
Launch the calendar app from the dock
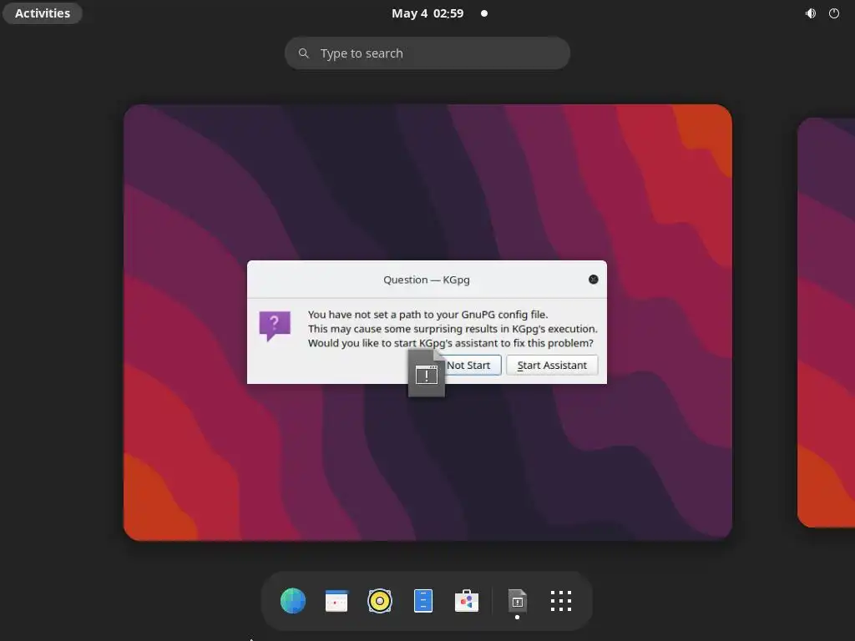pos(336,601)
